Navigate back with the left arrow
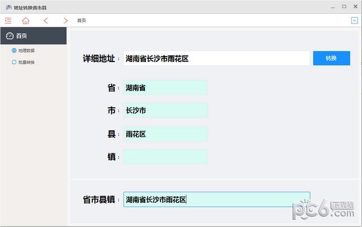 (46, 20)
